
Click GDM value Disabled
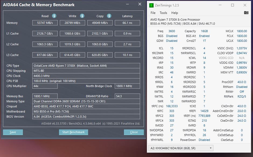click(172, 41)
